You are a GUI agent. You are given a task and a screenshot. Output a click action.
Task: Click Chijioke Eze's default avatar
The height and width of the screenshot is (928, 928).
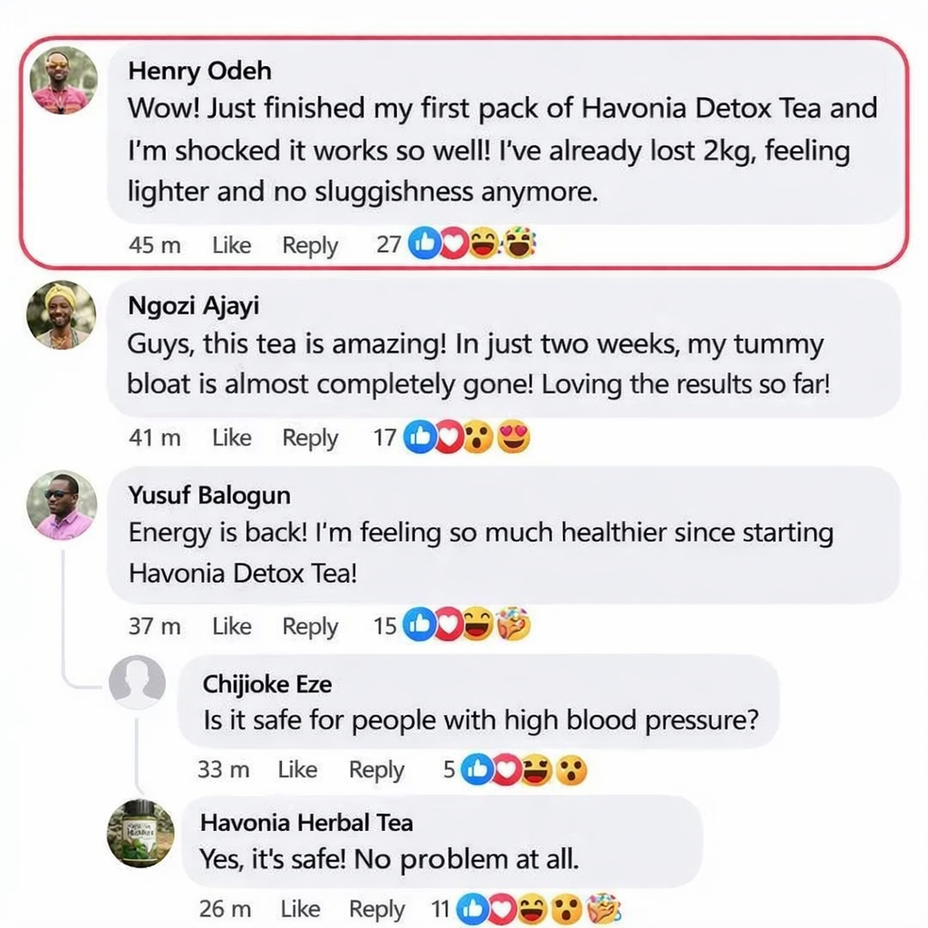(137, 682)
